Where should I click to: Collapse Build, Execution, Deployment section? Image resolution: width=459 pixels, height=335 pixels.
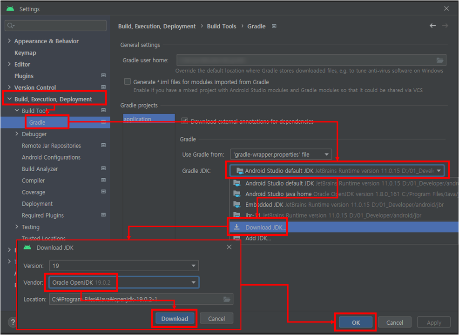point(9,99)
